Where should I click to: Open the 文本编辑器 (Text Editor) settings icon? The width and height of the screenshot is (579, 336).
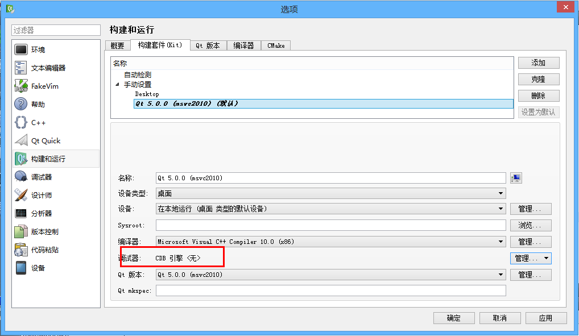coord(21,67)
